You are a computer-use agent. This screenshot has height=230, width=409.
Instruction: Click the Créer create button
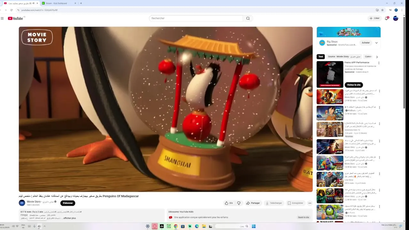coord(374,18)
